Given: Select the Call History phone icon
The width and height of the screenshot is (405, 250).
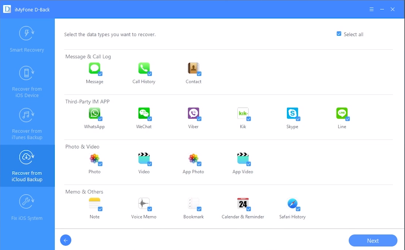Looking at the screenshot, I should (144, 68).
